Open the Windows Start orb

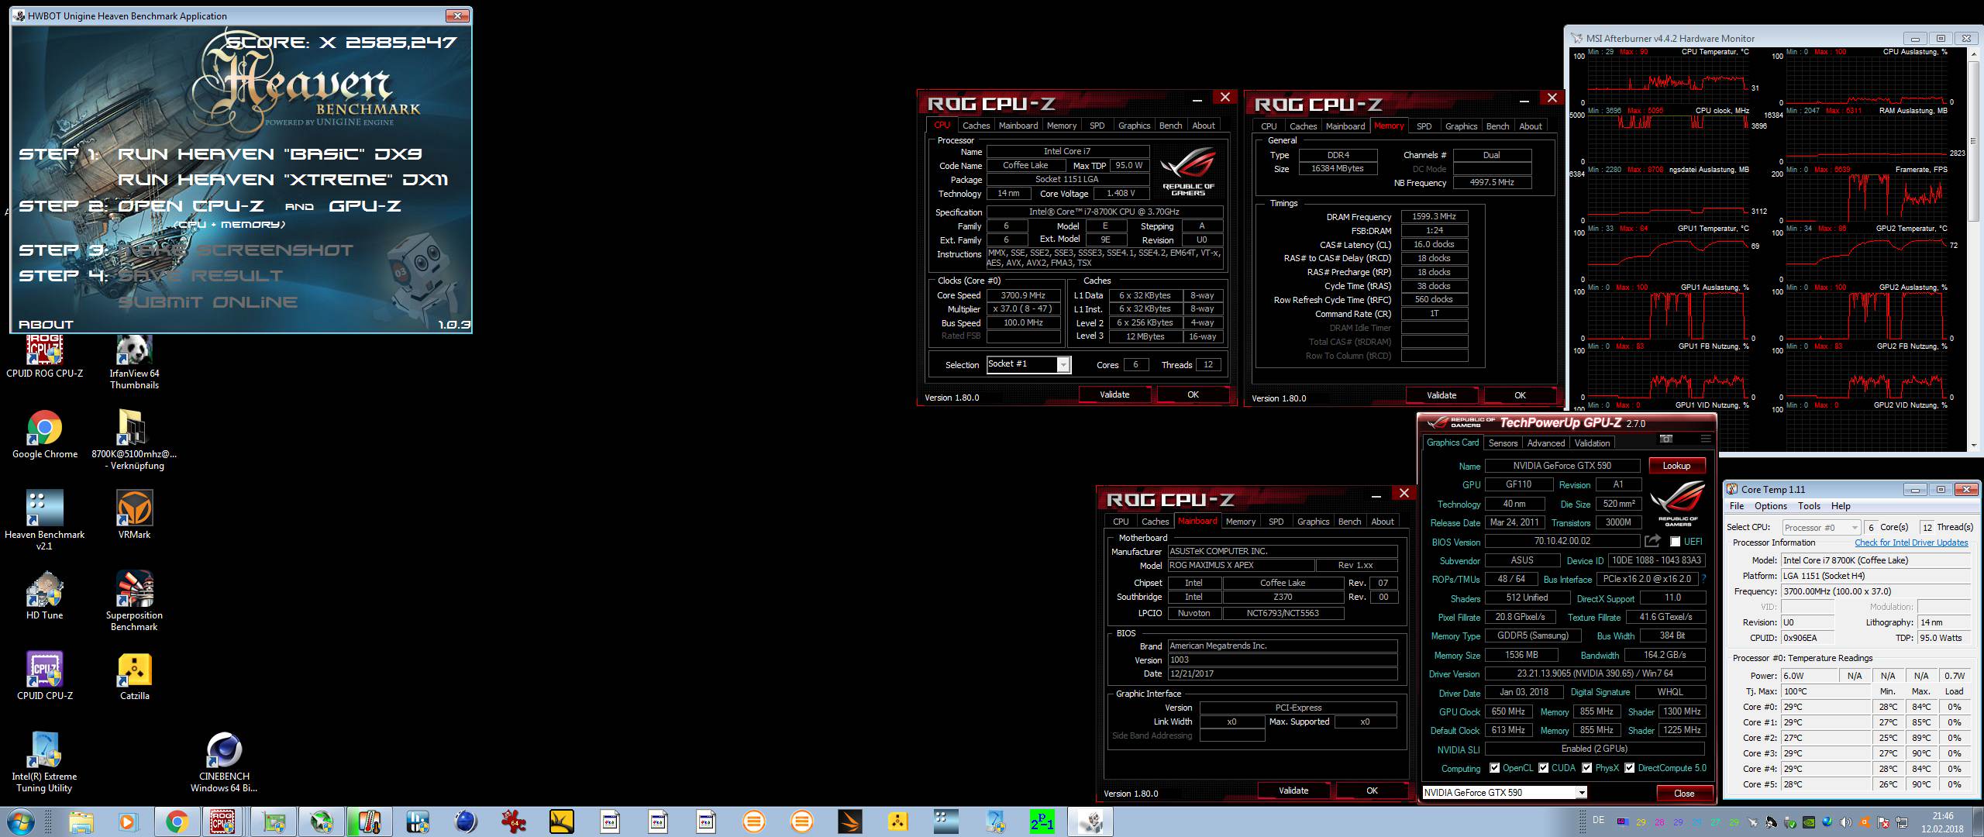coord(21,821)
